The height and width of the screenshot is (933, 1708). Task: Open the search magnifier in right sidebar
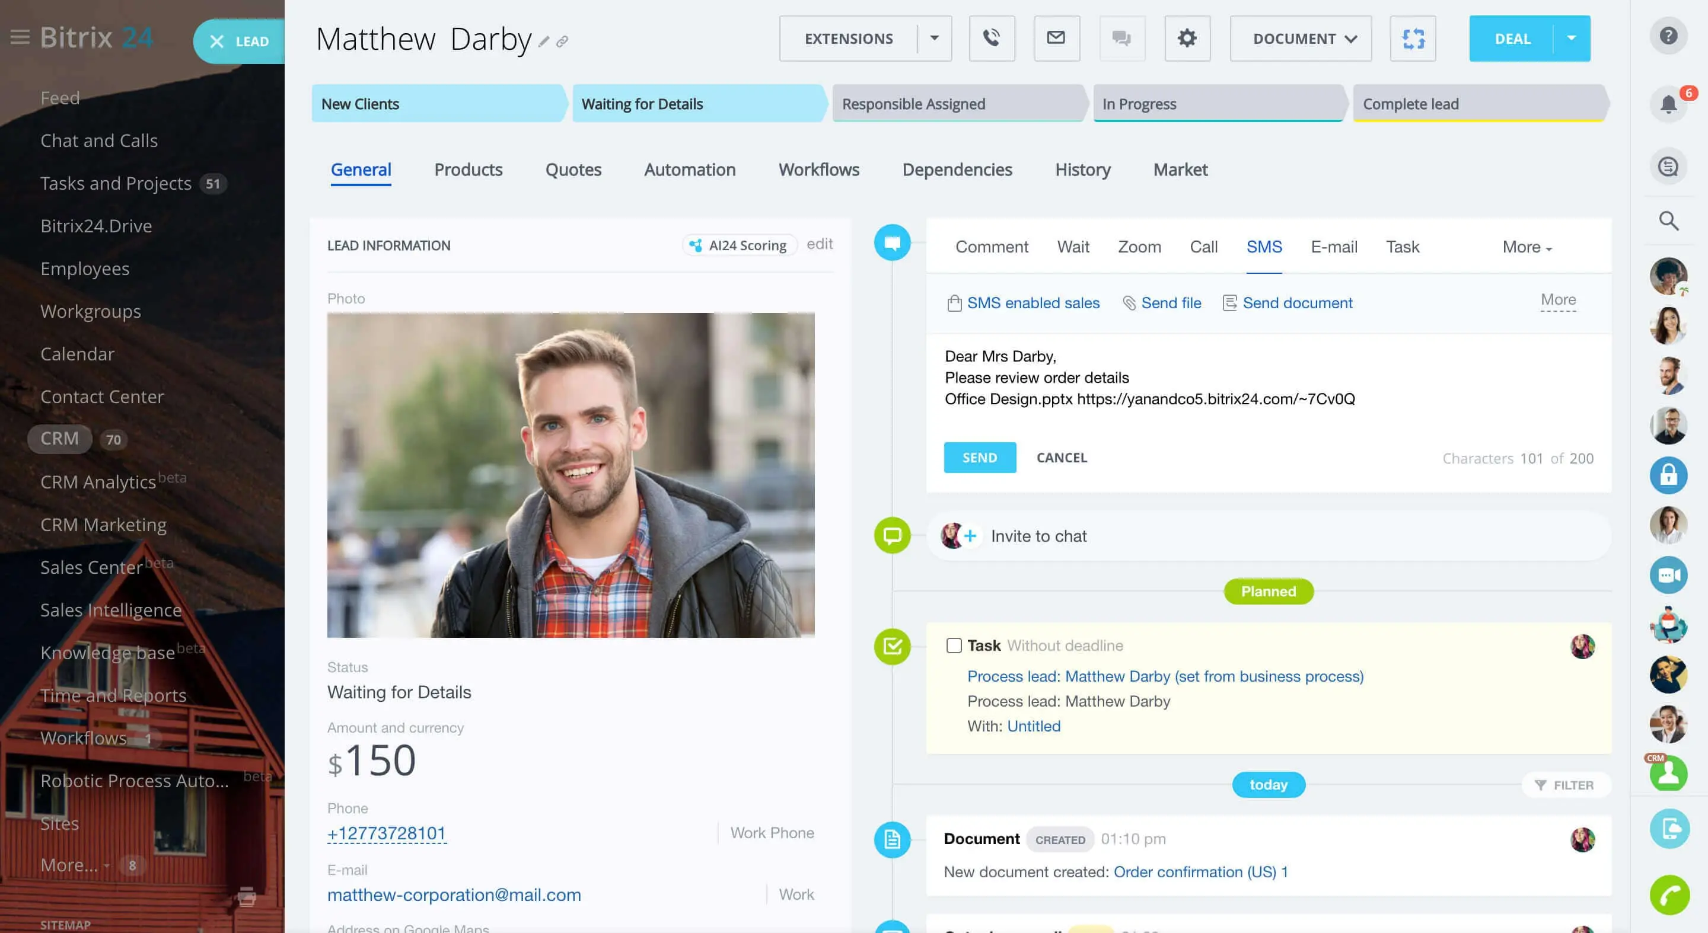(x=1668, y=221)
